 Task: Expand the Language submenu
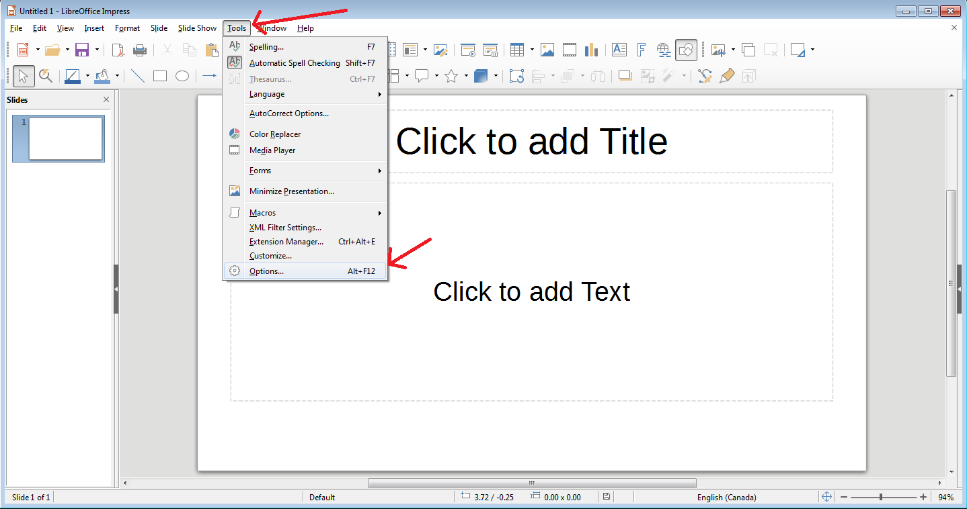pyautogui.click(x=305, y=94)
